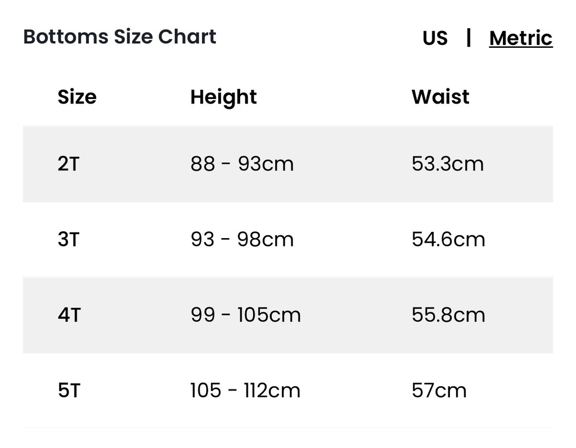Viewport: 576px width, 448px height.
Task: Click the 88 - 93cm height cell
Action: 242,164
